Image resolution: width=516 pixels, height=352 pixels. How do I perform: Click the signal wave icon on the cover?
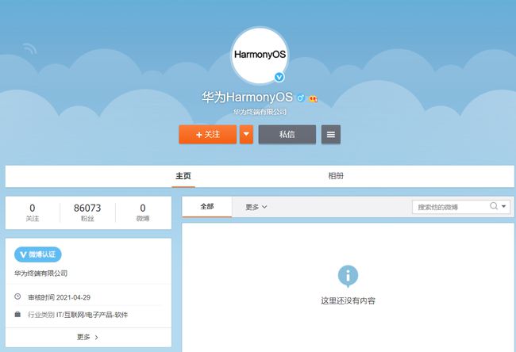29,49
